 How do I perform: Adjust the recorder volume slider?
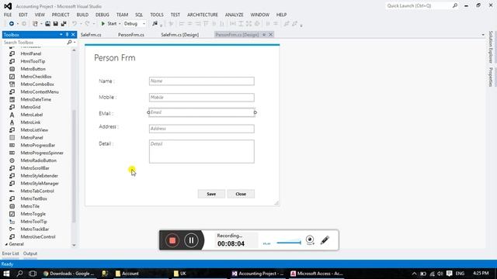click(288, 243)
